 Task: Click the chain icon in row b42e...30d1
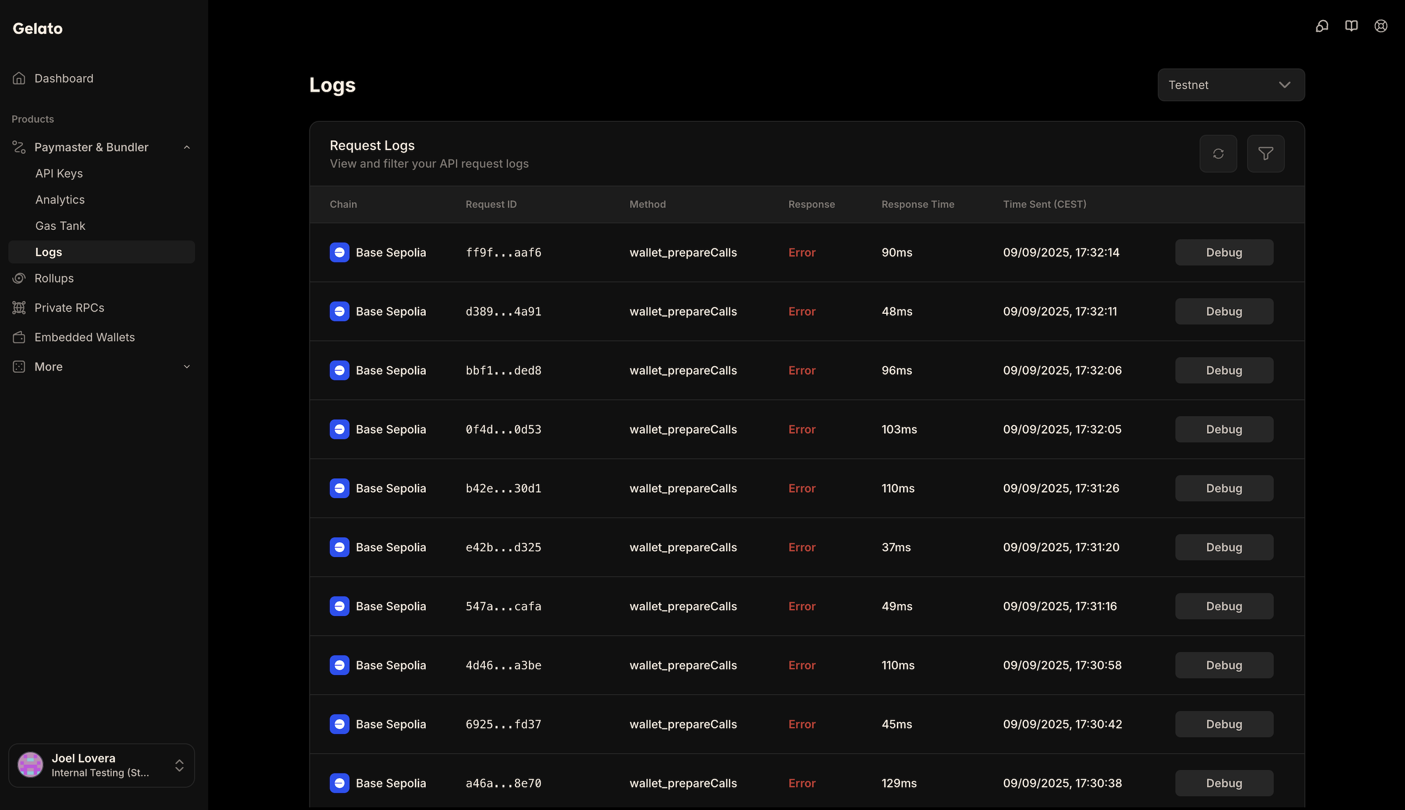[339, 488]
